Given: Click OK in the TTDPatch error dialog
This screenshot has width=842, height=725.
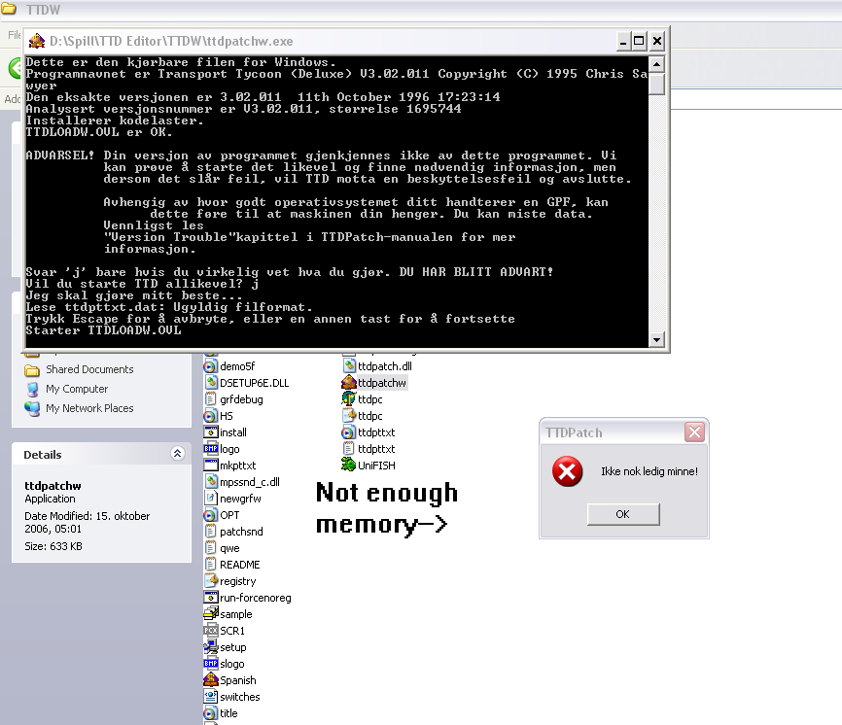Looking at the screenshot, I should point(623,514).
